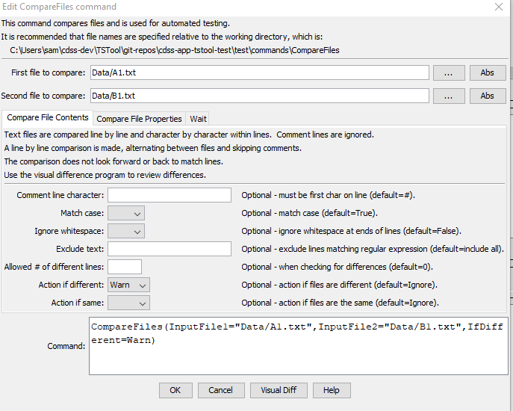Cancel the command edit
Image resolution: width=513 pixels, height=411 pixels.
point(221,390)
